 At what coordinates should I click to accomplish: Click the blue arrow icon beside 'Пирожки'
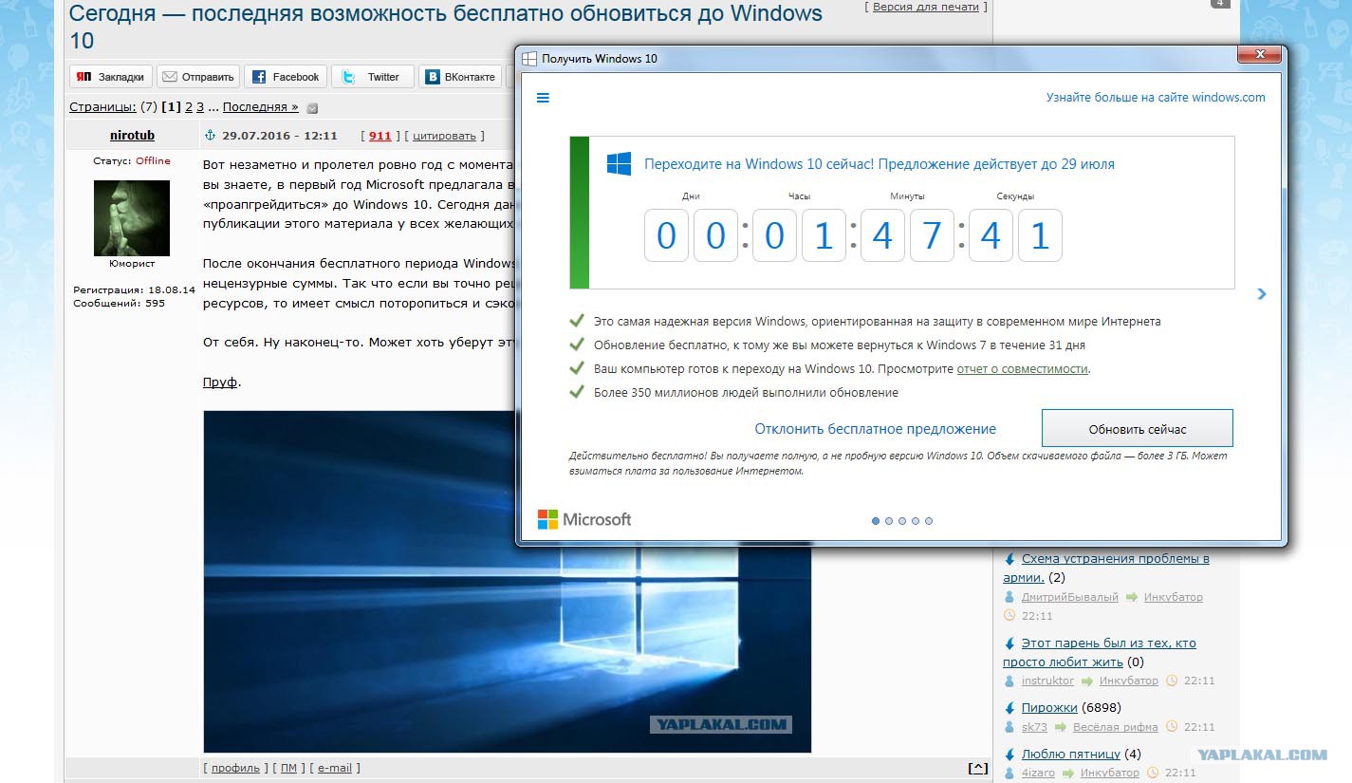(1010, 708)
